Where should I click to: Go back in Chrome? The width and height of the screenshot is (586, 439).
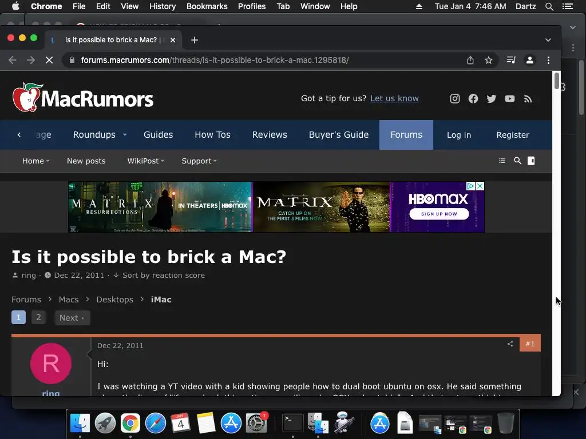point(13,60)
